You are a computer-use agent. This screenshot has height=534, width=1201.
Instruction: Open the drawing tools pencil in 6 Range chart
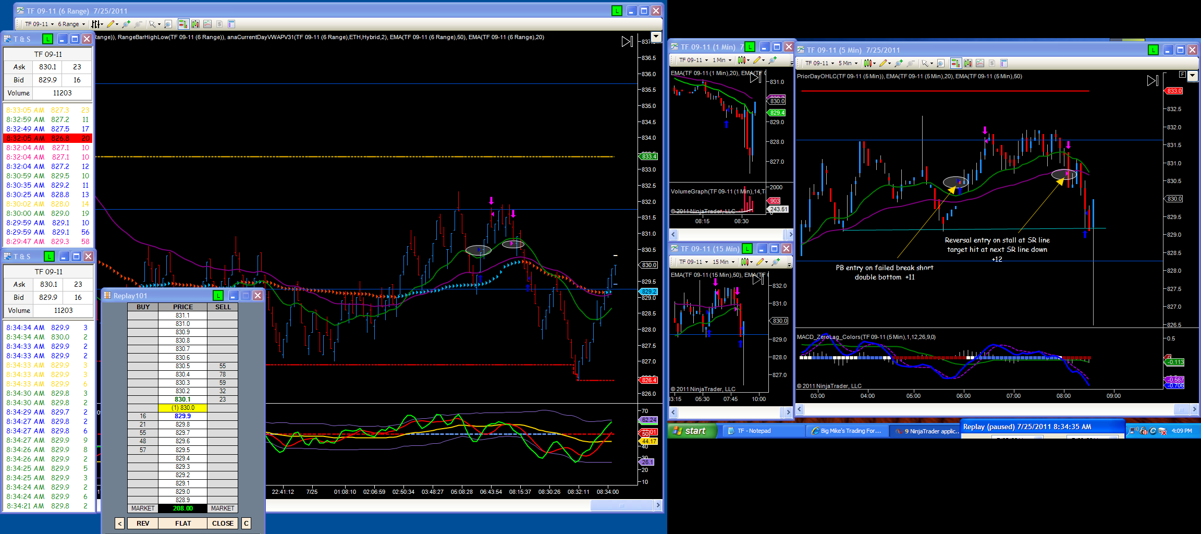113,24
